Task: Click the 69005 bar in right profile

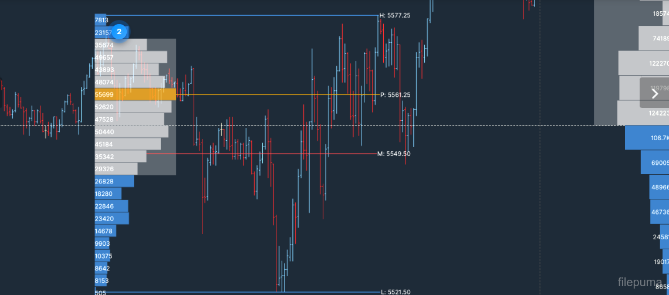Action: (654, 162)
